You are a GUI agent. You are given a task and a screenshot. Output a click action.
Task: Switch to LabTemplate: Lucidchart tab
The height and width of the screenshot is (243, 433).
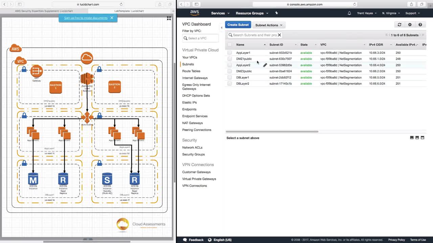(129, 11)
